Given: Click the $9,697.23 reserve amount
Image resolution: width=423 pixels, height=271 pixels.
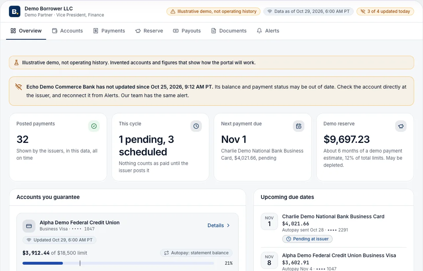Looking at the screenshot, I should [x=347, y=139].
